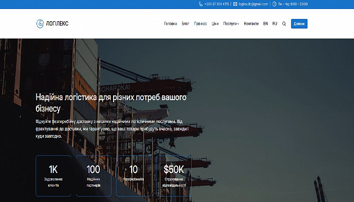Click the blue Дзвінок button
Image resolution: width=354 pixels, height=202 pixels.
299,24
